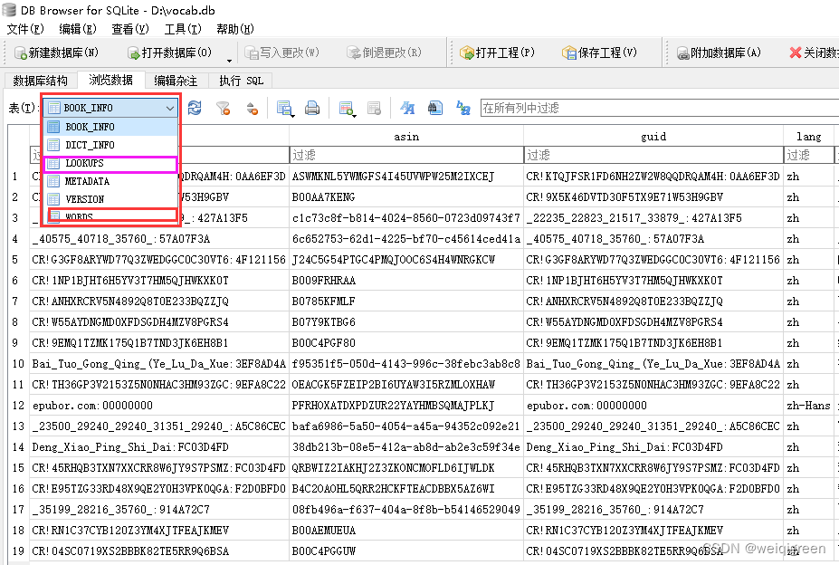Click asin cell B009FRHRAA
Screen dimensions: 839x565
(x=406, y=281)
